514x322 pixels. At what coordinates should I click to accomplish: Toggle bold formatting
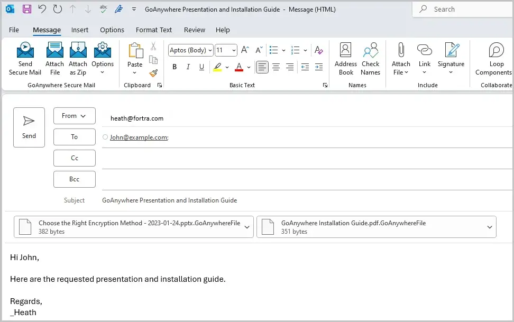pos(175,67)
